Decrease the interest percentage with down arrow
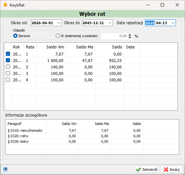The image size is (185, 175). pos(130,37)
